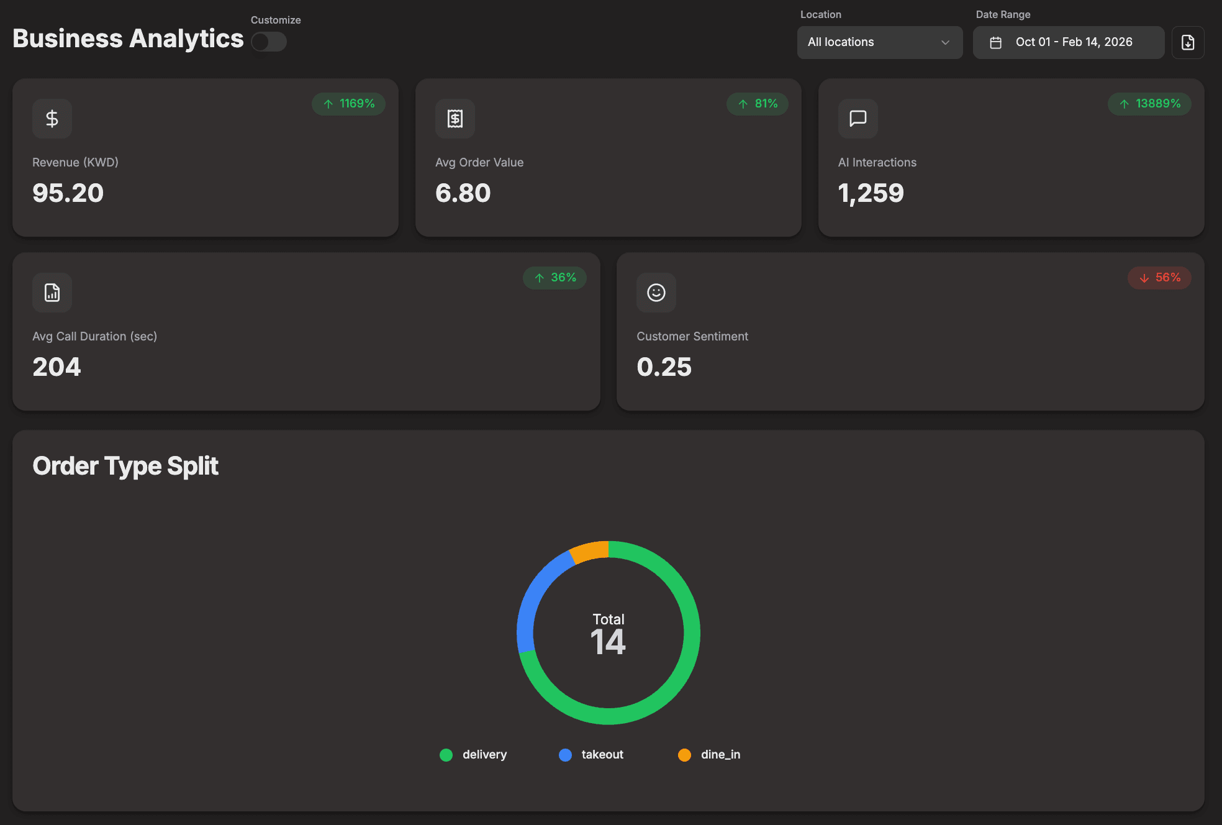Click the smiley icon on Customer Sentiment card
1222x825 pixels.
pyautogui.click(x=656, y=292)
